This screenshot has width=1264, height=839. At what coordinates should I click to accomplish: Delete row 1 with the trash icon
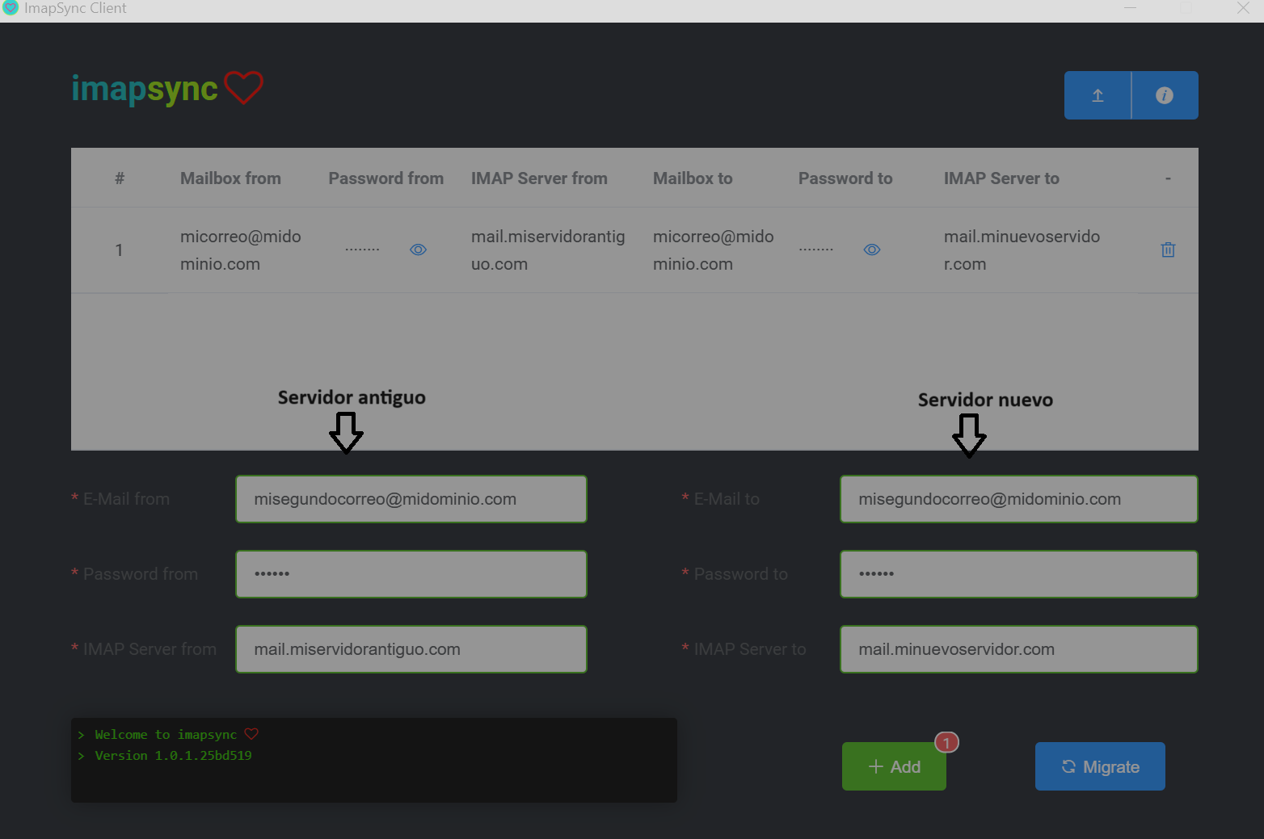[x=1168, y=250]
